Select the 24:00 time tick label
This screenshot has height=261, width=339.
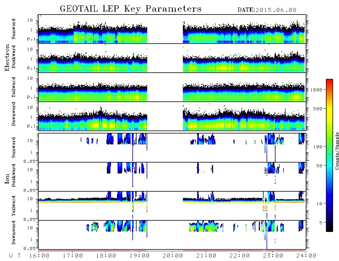click(x=306, y=256)
